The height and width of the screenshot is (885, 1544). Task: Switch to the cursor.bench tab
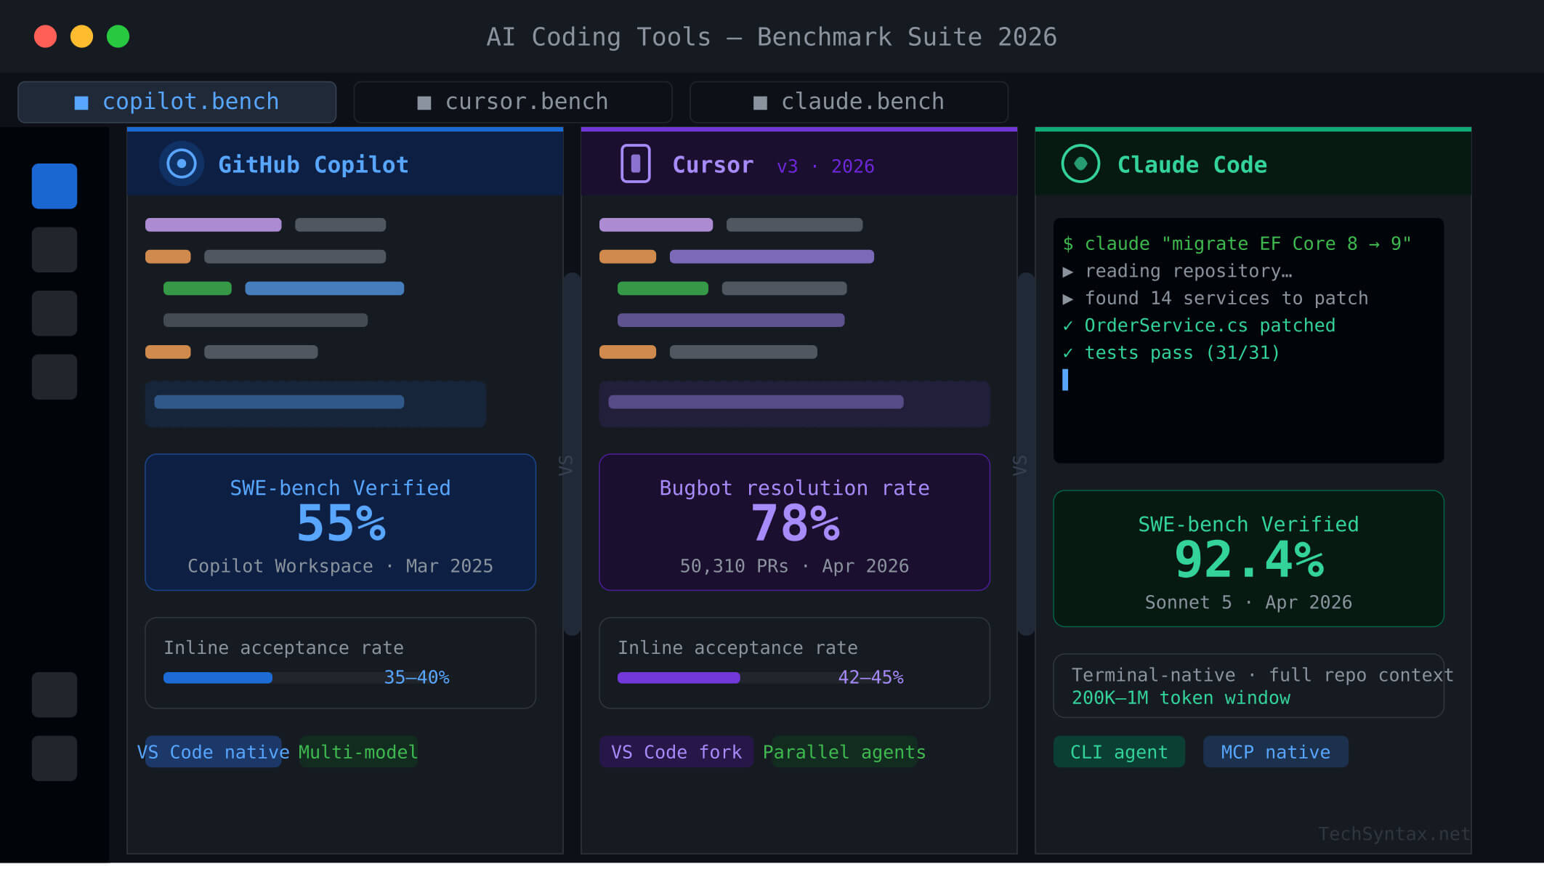point(513,101)
